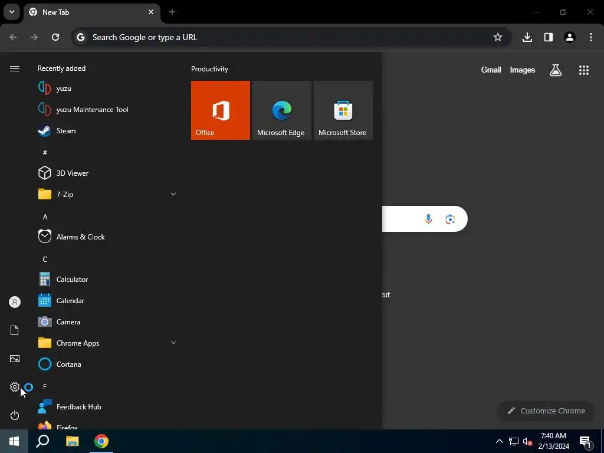Reload the page
The height and width of the screenshot is (453, 604).
click(55, 37)
